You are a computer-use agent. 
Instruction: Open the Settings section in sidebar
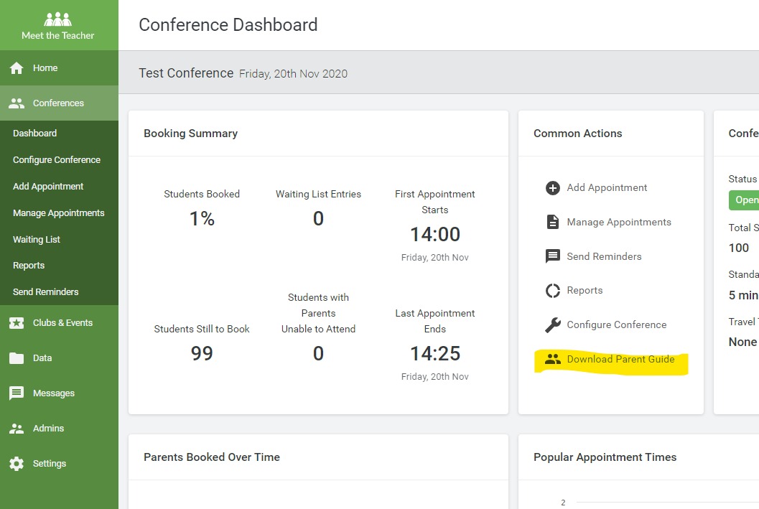click(59, 464)
